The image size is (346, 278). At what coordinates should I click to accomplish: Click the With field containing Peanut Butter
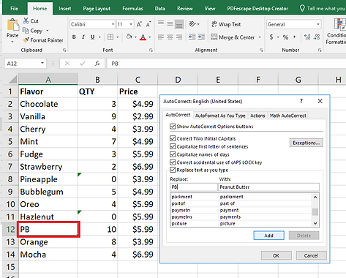268,187
